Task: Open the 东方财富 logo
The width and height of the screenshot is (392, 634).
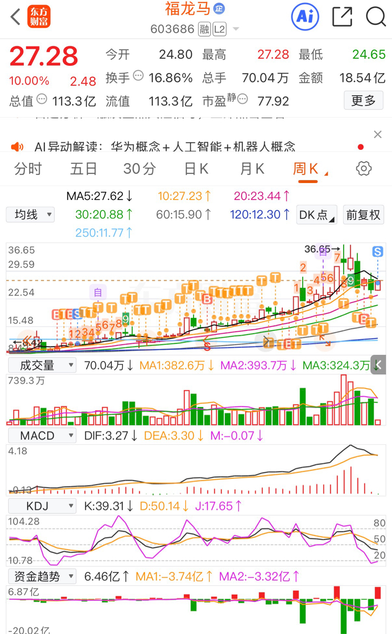Action: click(39, 17)
